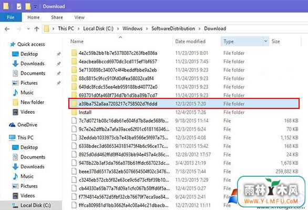The image size is (308, 210).
Task: Click folder icon of 4eacbea6bccd6970dc3cd115ef1bf657
Action: tap(74, 62)
